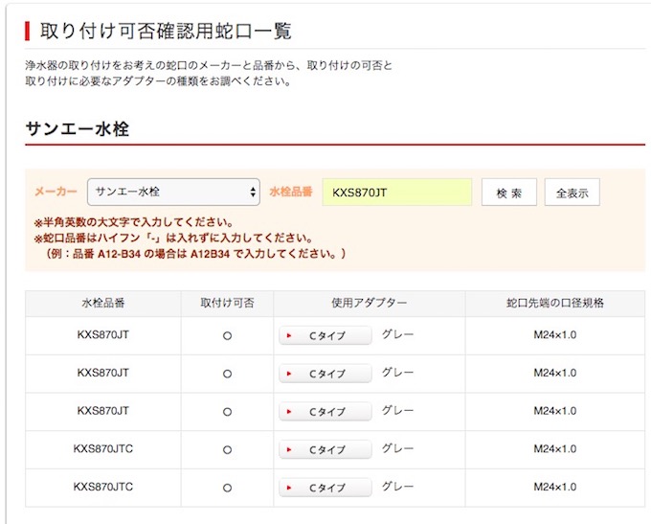Click the 検索 button
This screenshot has height=524, width=651.
tap(509, 193)
